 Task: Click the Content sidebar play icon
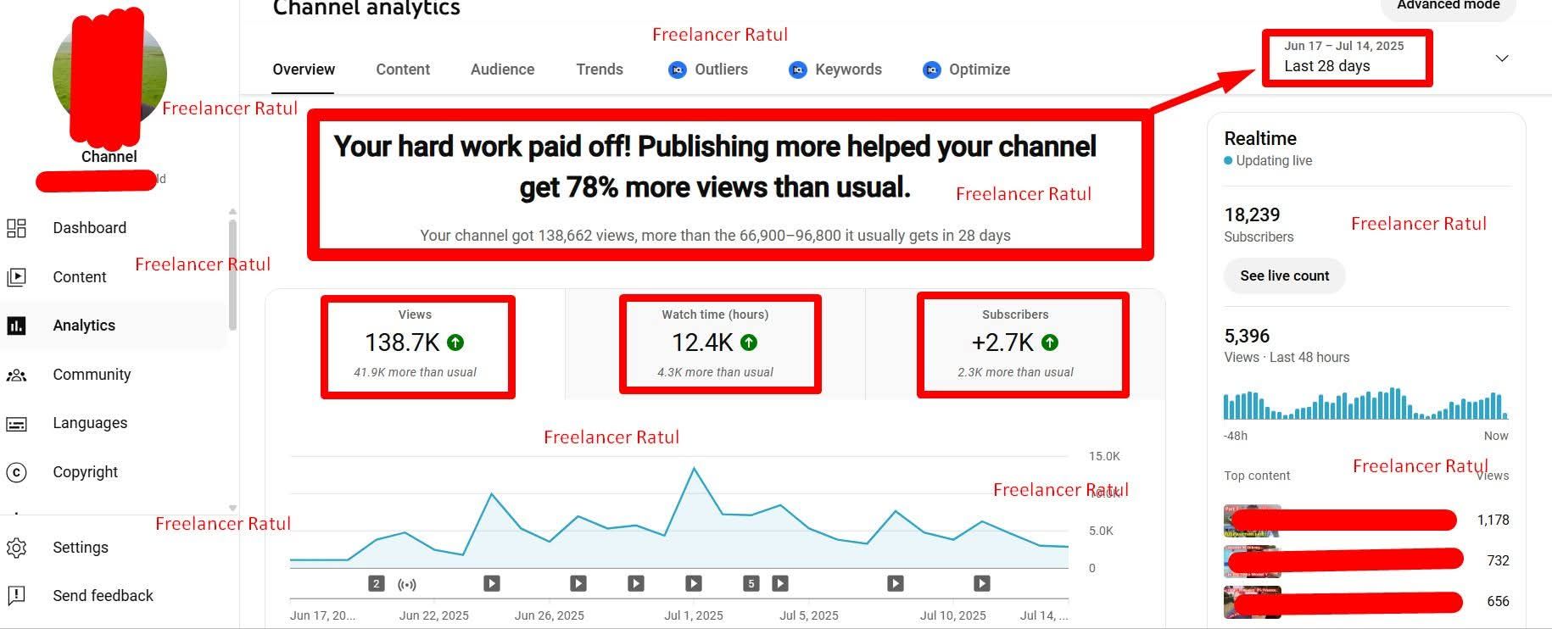pyautogui.click(x=17, y=277)
